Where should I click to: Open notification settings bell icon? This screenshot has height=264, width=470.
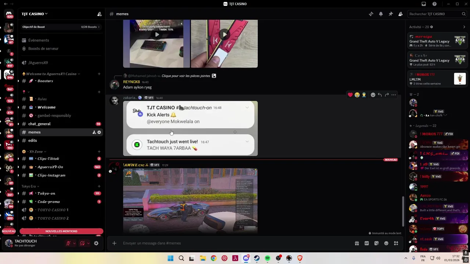tap(381, 14)
